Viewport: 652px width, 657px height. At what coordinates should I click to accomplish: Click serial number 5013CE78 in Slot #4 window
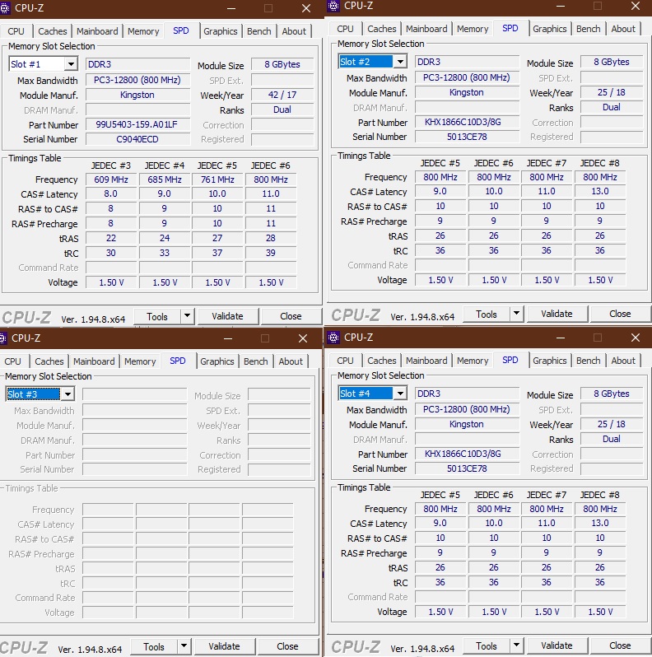tap(468, 468)
